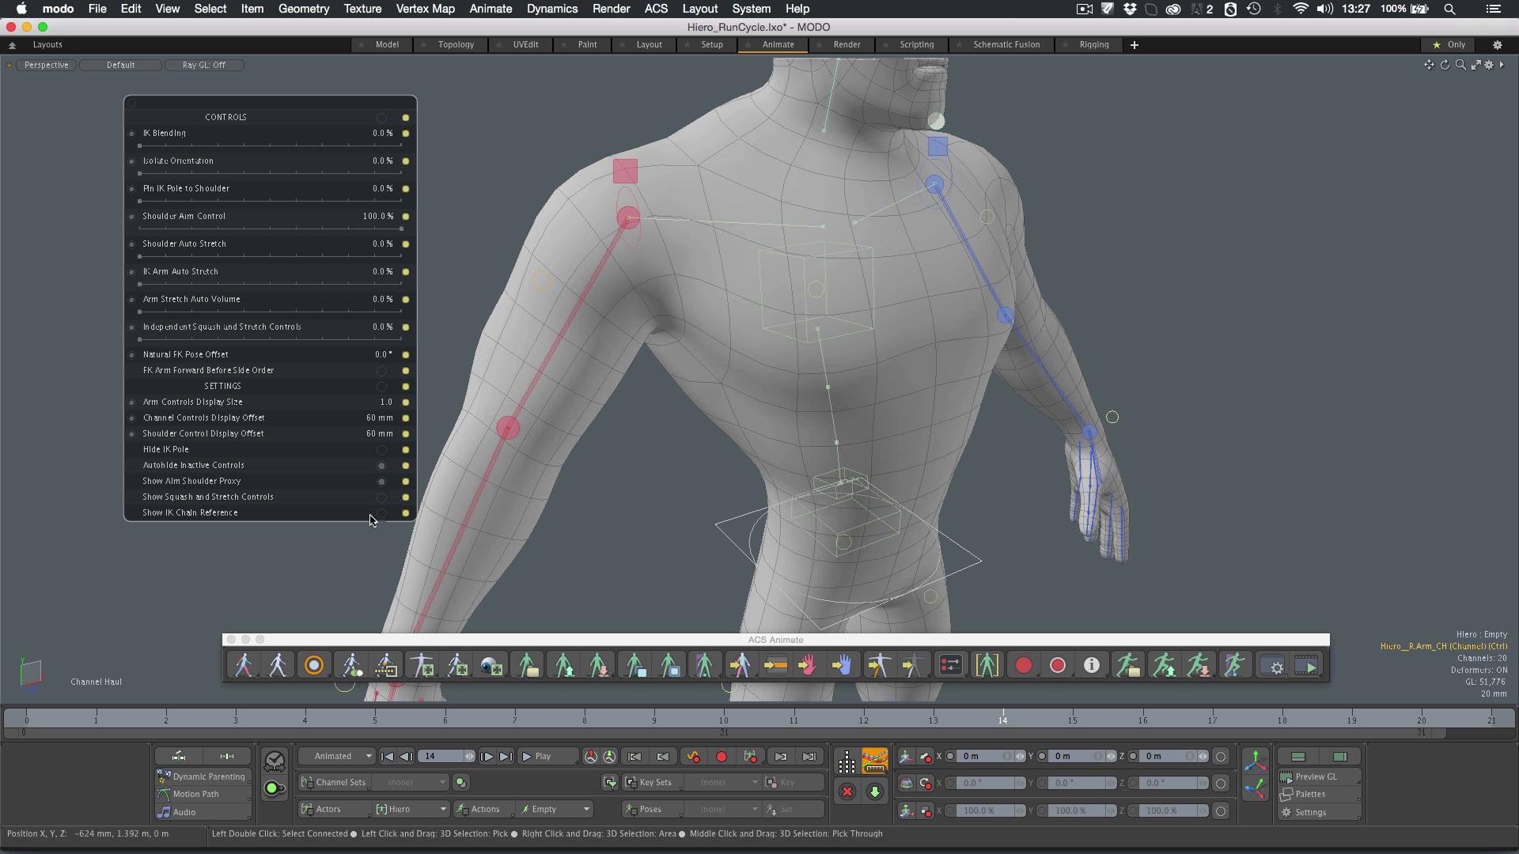
Task: Adjust the Shoulder Aim Control slider
Action: (x=271, y=229)
